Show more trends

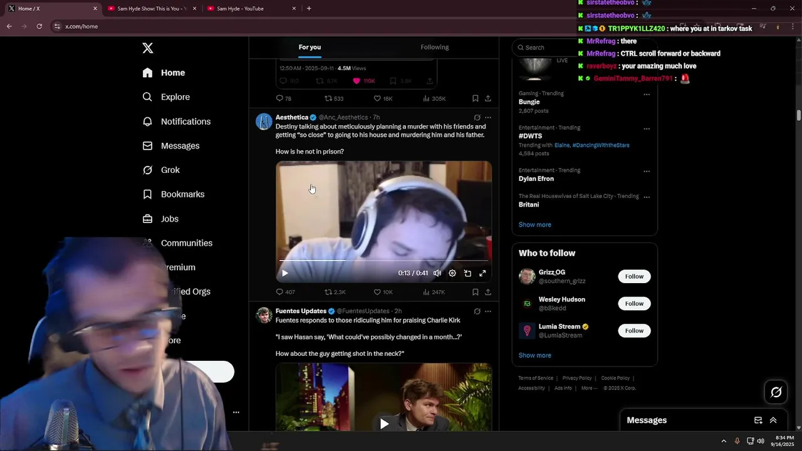pos(535,225)
